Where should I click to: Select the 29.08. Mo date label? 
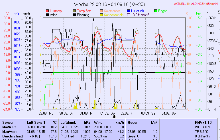point(46,113)
